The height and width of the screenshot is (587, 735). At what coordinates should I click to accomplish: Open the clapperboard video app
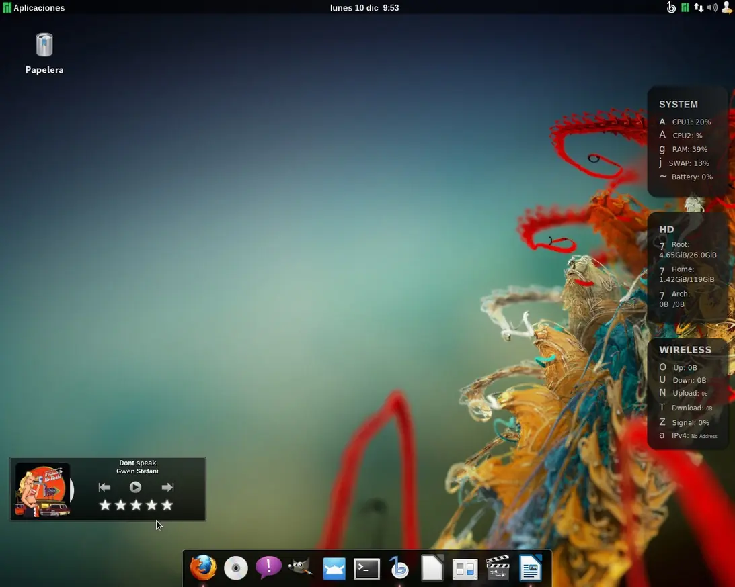pos(498,568)
